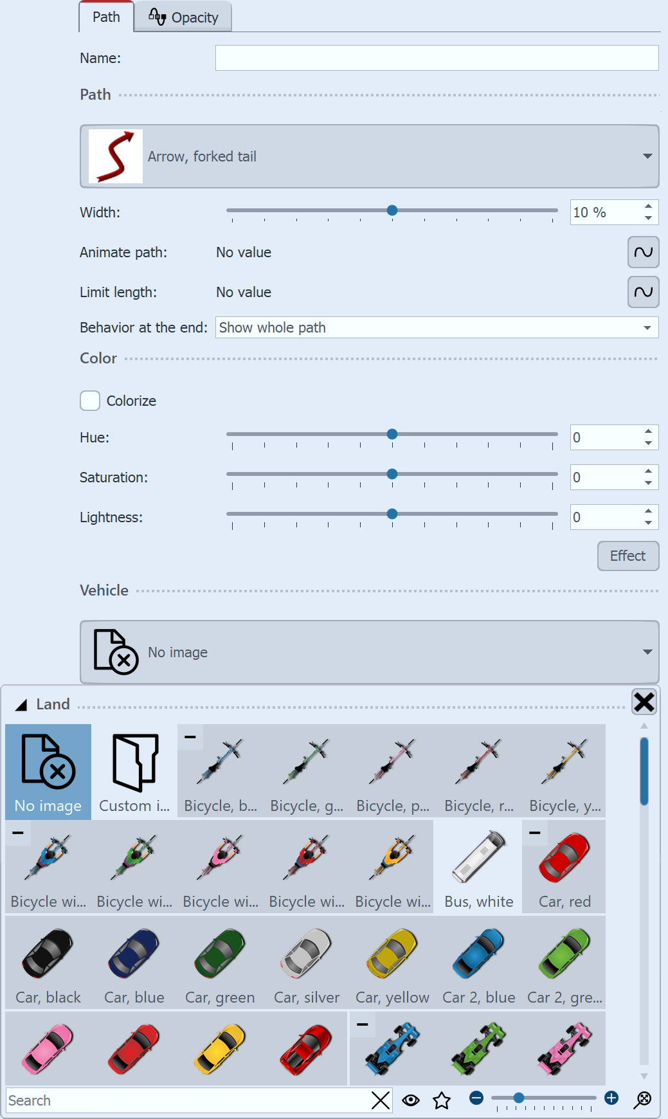Screen dimensions: 668x1119
Task: Pick the Car, yellow vehicle
Action: pos(393,963)
